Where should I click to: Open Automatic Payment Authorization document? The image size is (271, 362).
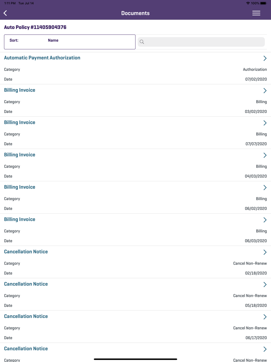[x=42, y=58]
